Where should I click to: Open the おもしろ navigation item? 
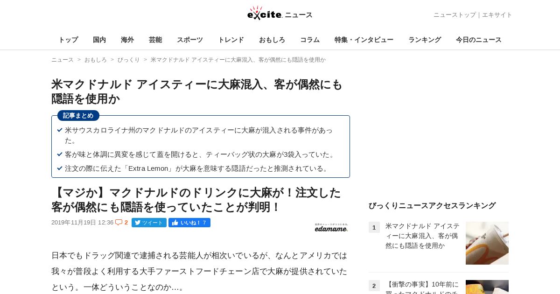click(x=272, y=40)
